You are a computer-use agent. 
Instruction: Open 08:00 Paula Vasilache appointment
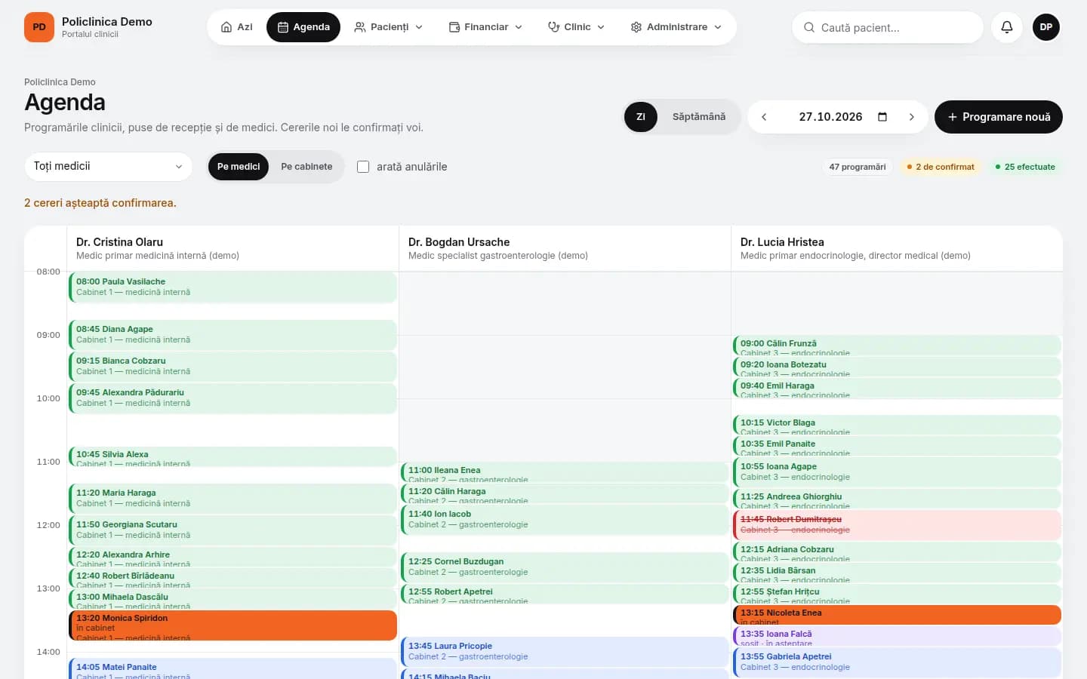coord(232,287)
